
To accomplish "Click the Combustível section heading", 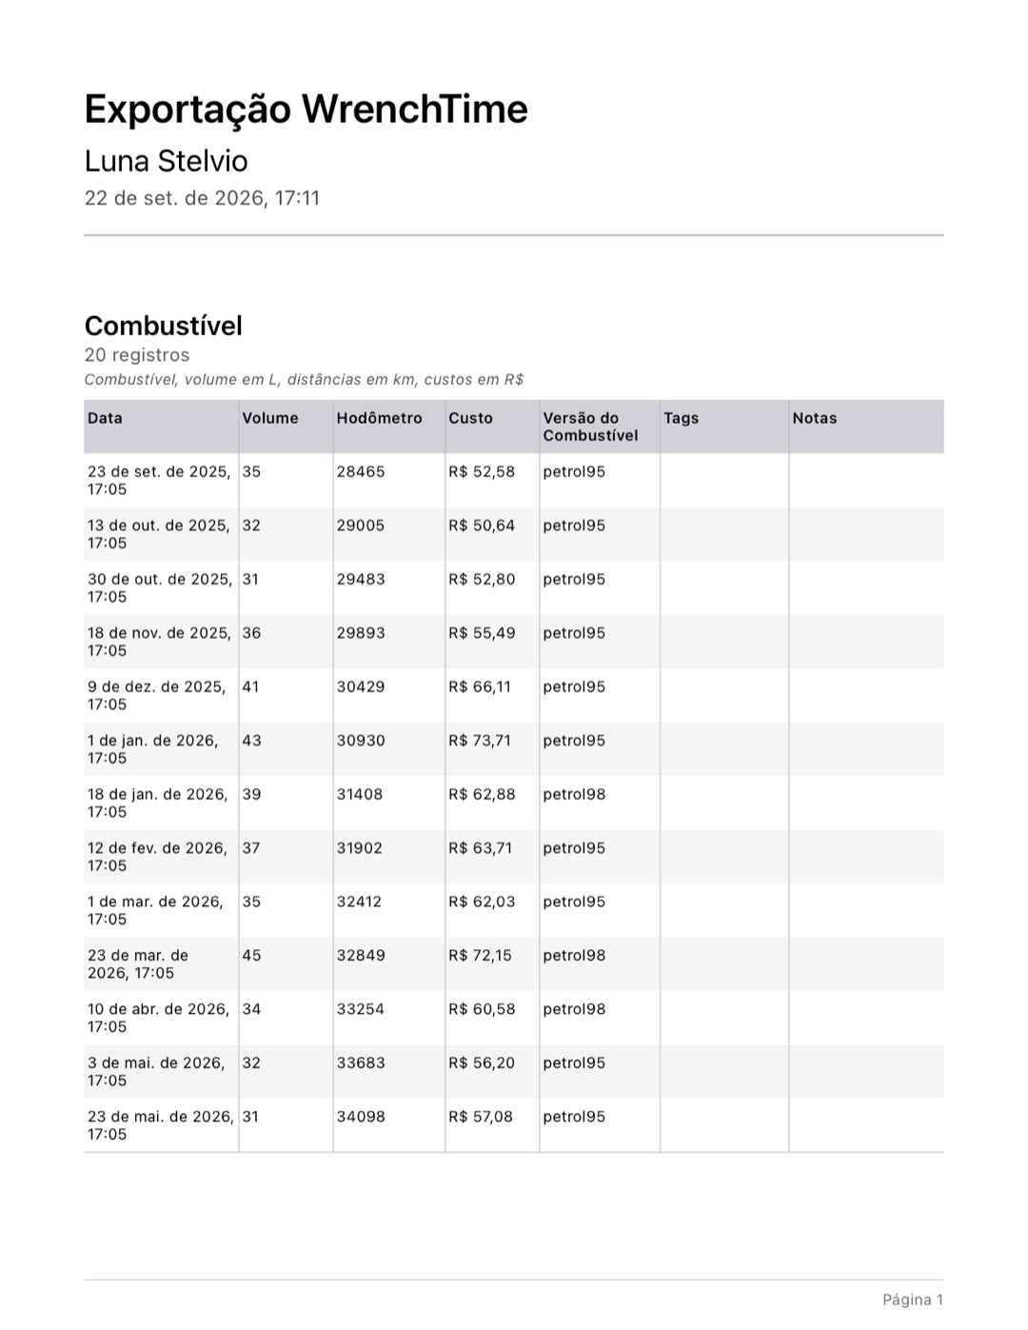I will coord(164,326).
